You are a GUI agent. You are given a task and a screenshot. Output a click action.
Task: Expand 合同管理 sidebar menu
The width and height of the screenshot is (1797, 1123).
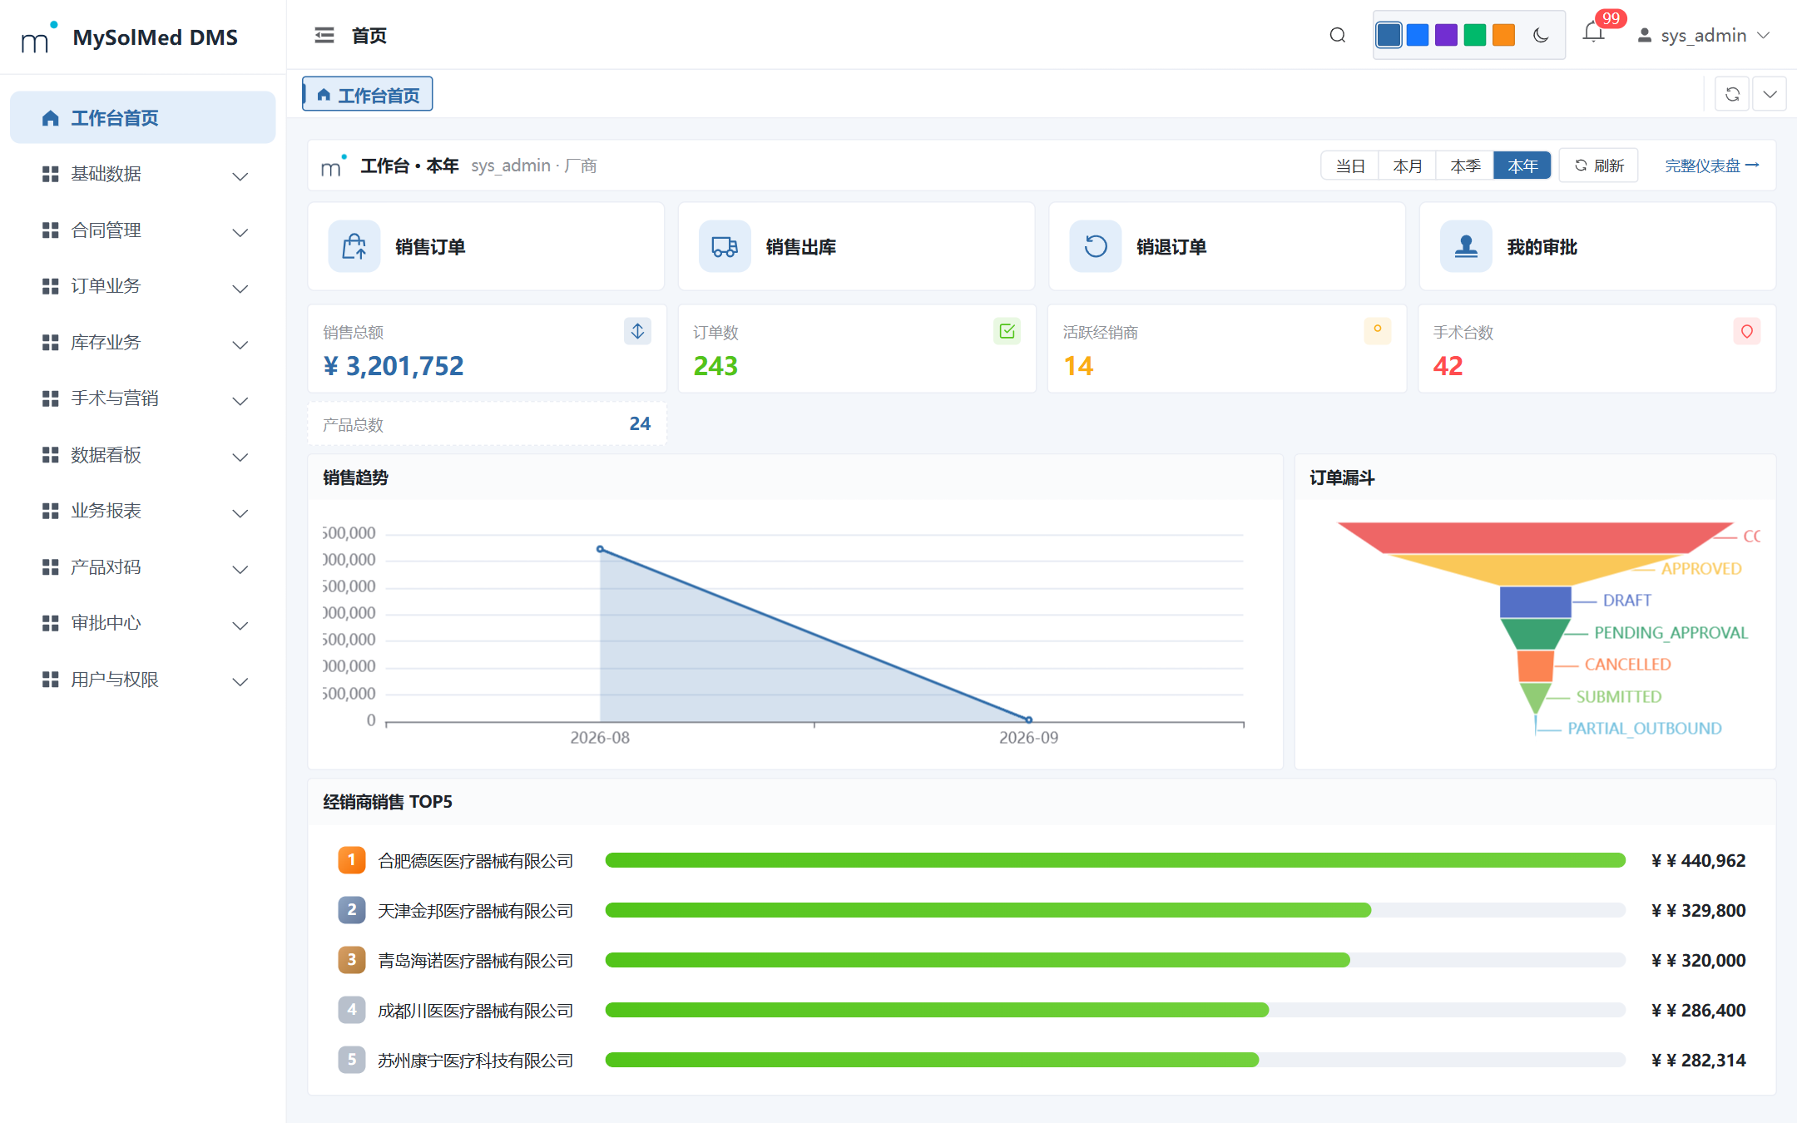click(143, 230)
